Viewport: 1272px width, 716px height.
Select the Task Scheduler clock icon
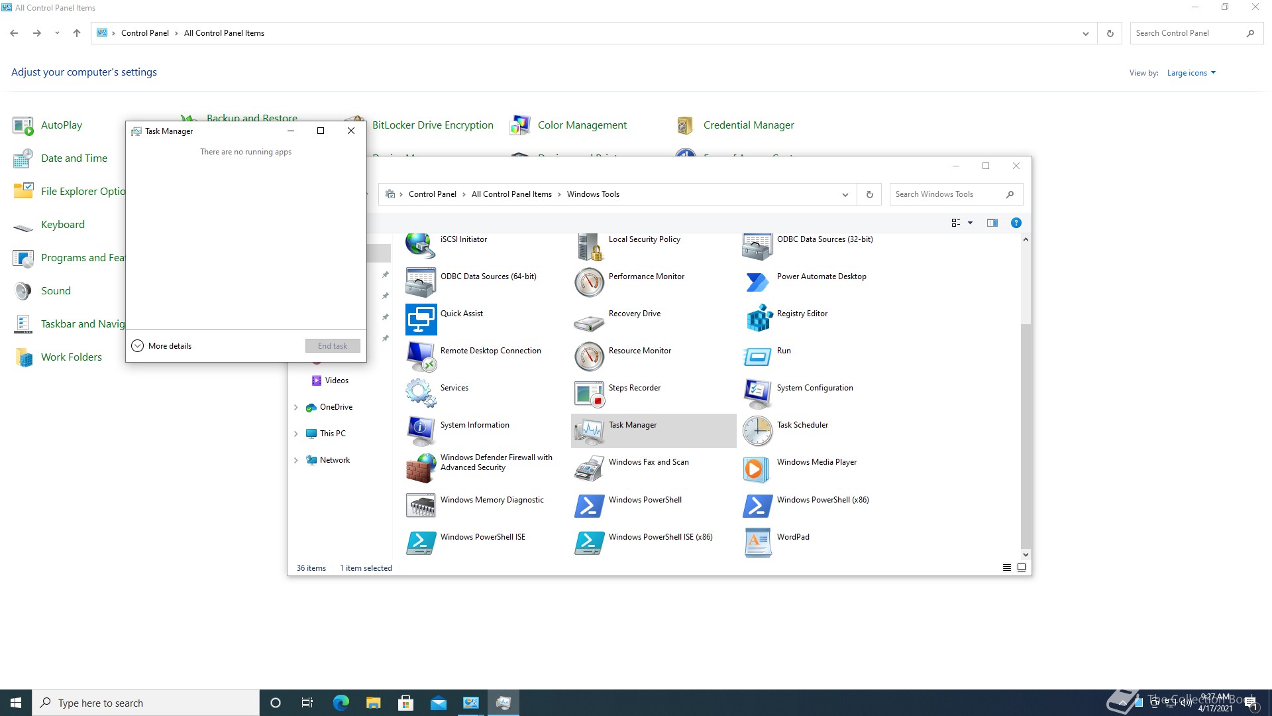[757, 431]
